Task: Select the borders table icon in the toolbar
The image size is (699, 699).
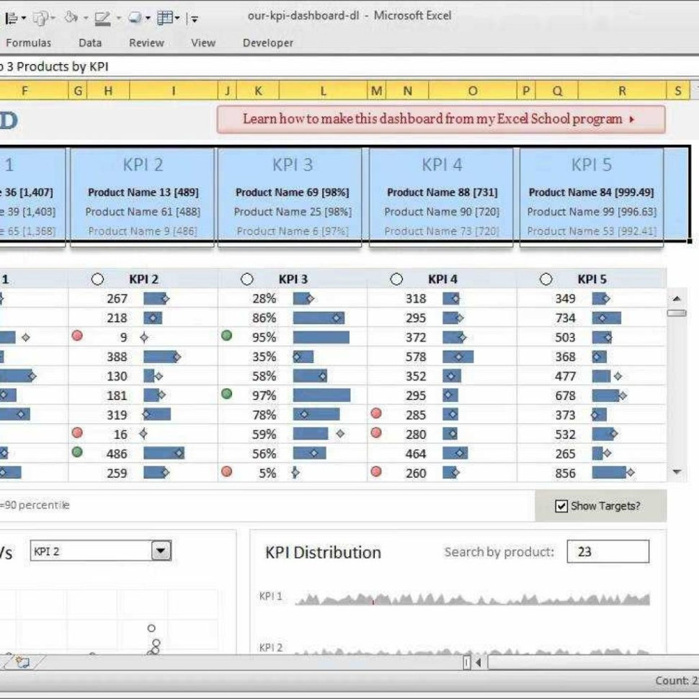Action: click(x=166, y=16)
